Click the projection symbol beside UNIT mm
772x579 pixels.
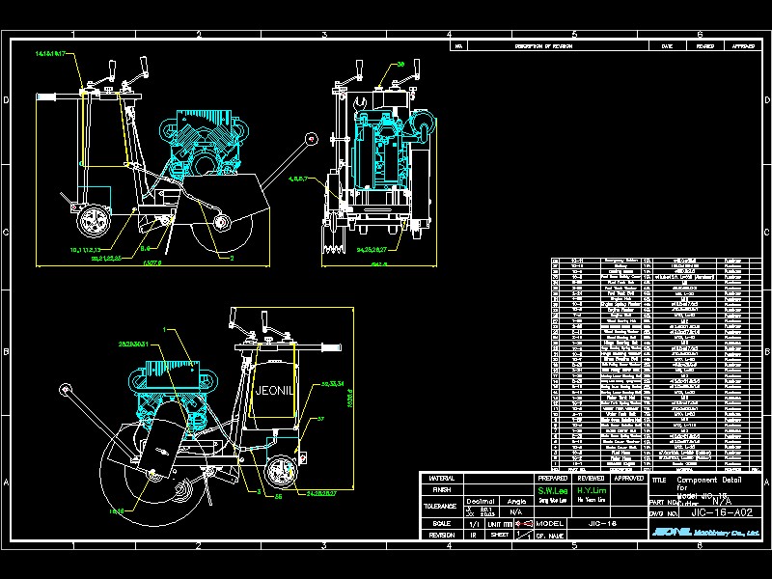524,524
